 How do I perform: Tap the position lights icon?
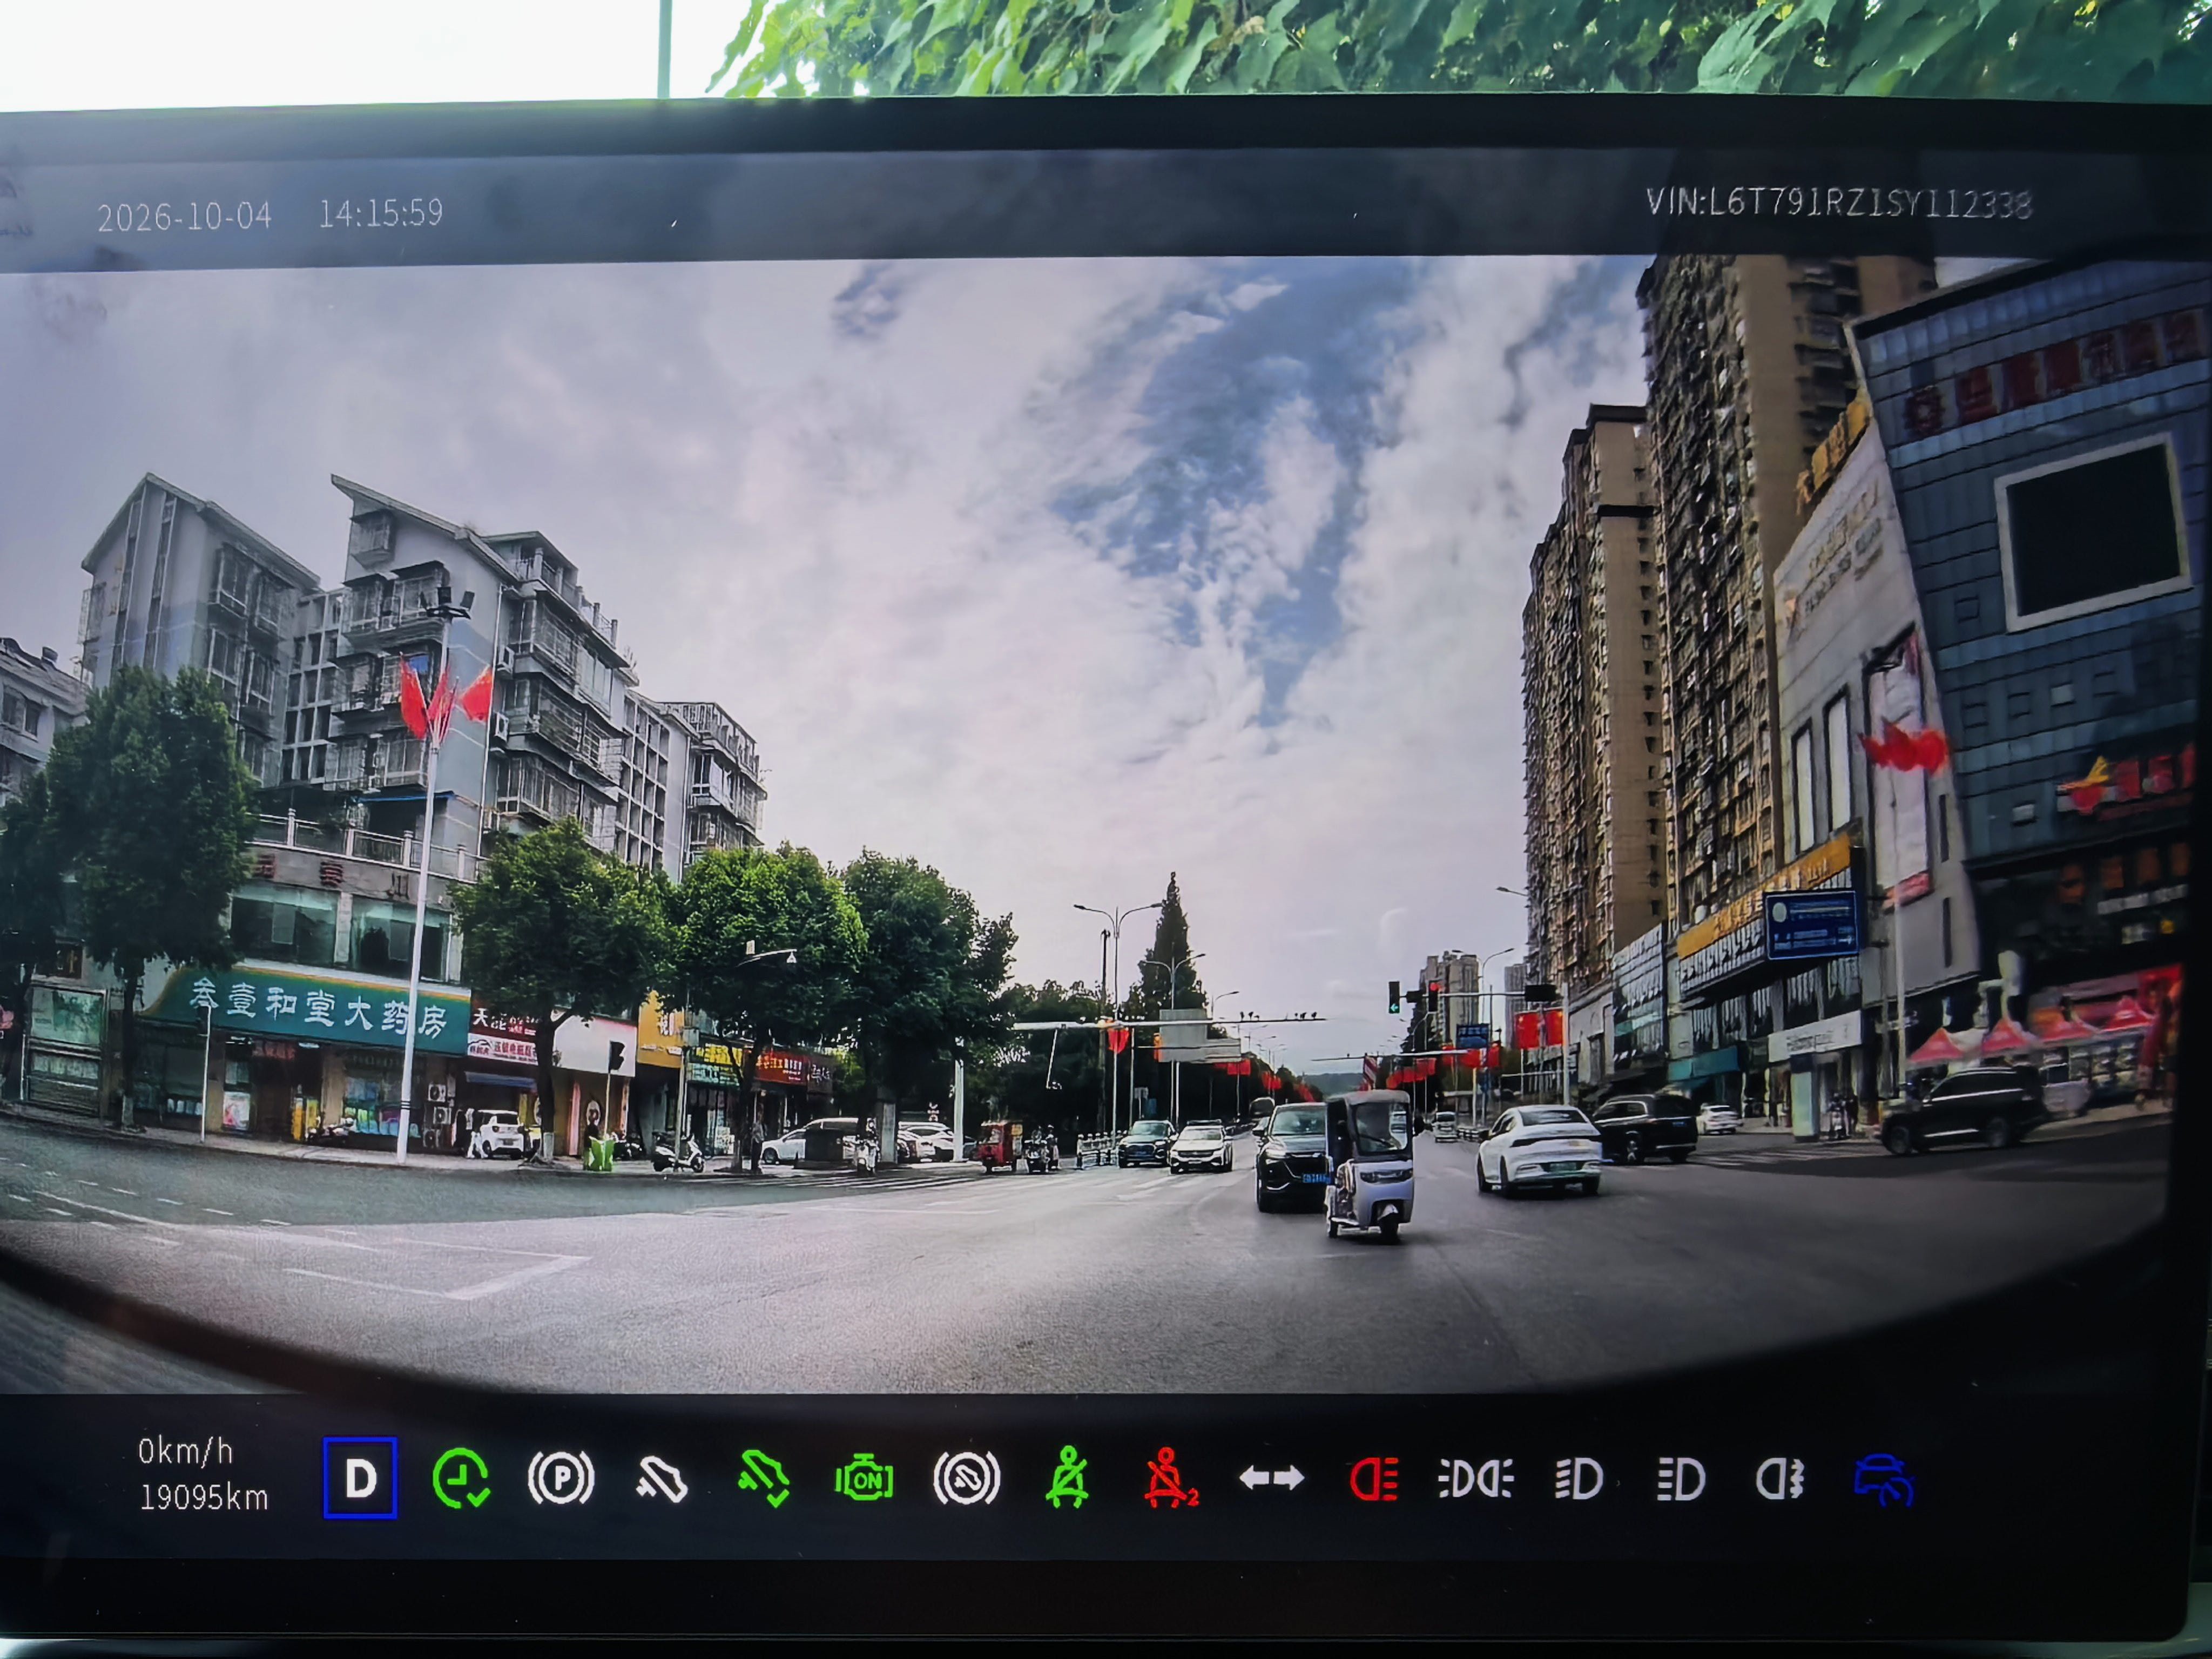coord(1475,1479)
